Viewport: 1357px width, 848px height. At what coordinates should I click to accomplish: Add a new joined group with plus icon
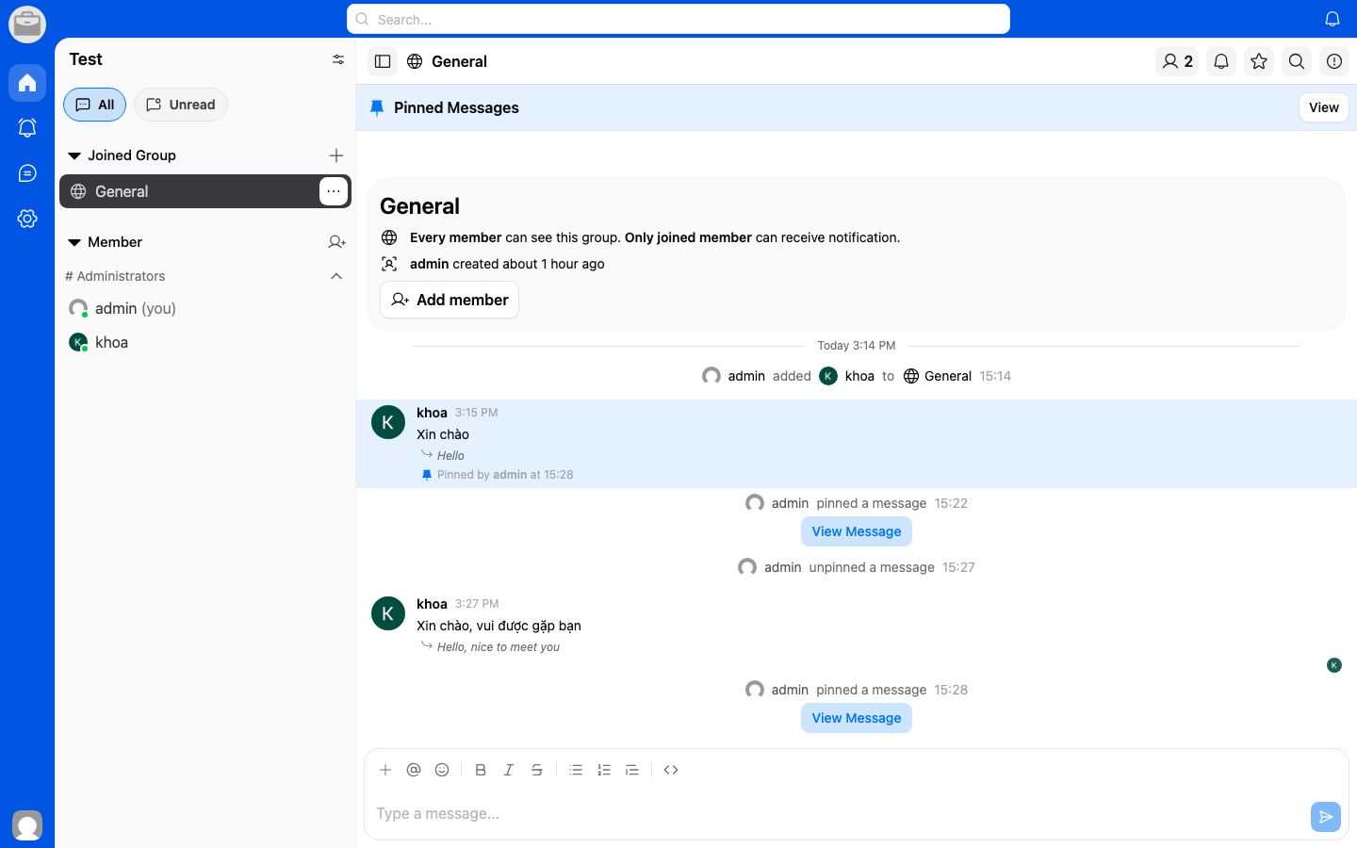(336, 155)
